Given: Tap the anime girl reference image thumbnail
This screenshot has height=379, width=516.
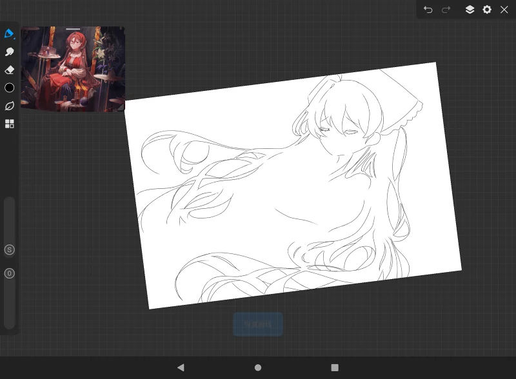Looking at the screenshot, I should point(73,69).
